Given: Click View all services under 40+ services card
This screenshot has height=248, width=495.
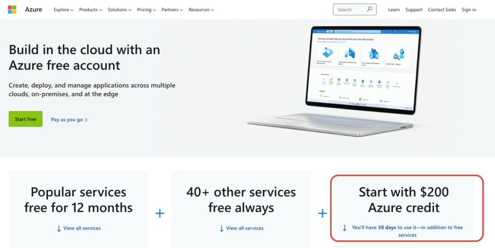Looking at the screenshot, I should click(x=242, y=228).
